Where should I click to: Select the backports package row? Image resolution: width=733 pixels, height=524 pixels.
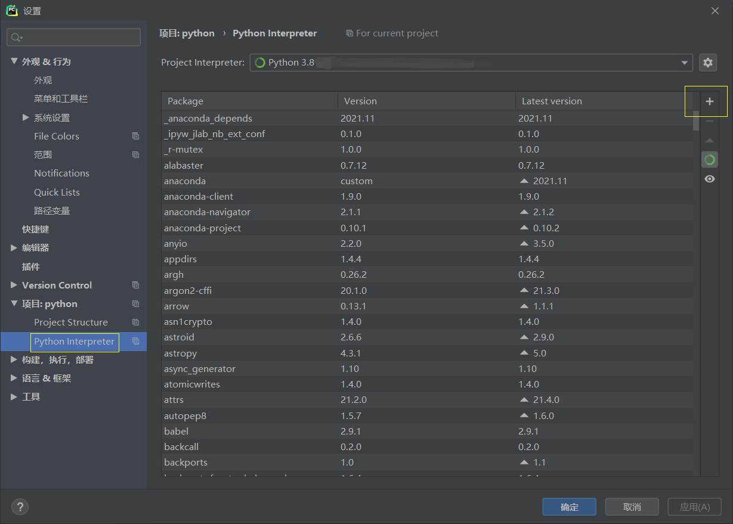[427, 463]
